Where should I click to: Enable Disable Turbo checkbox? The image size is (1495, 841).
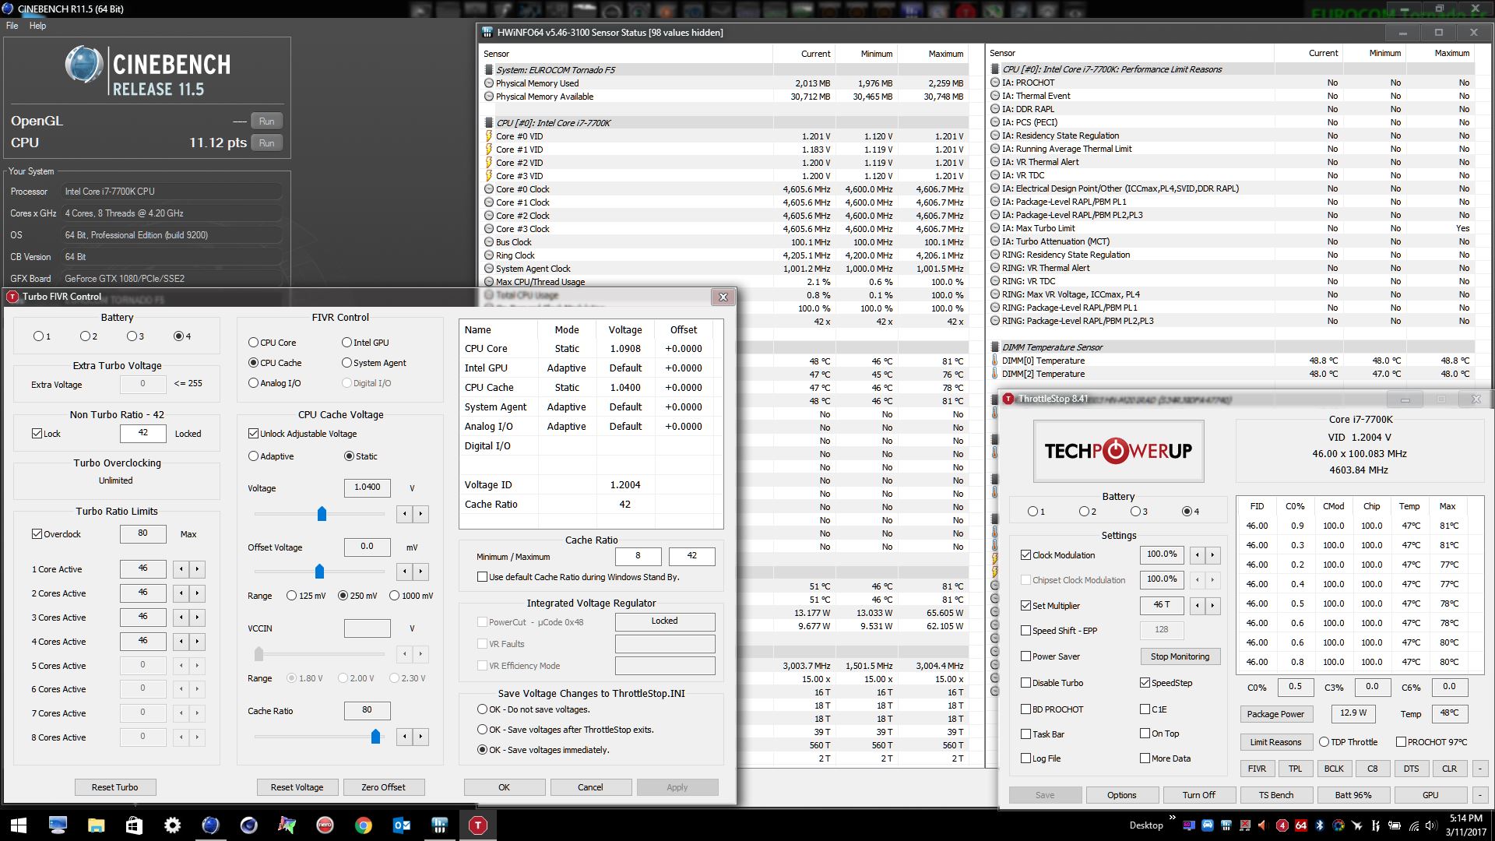[1026, 683]
